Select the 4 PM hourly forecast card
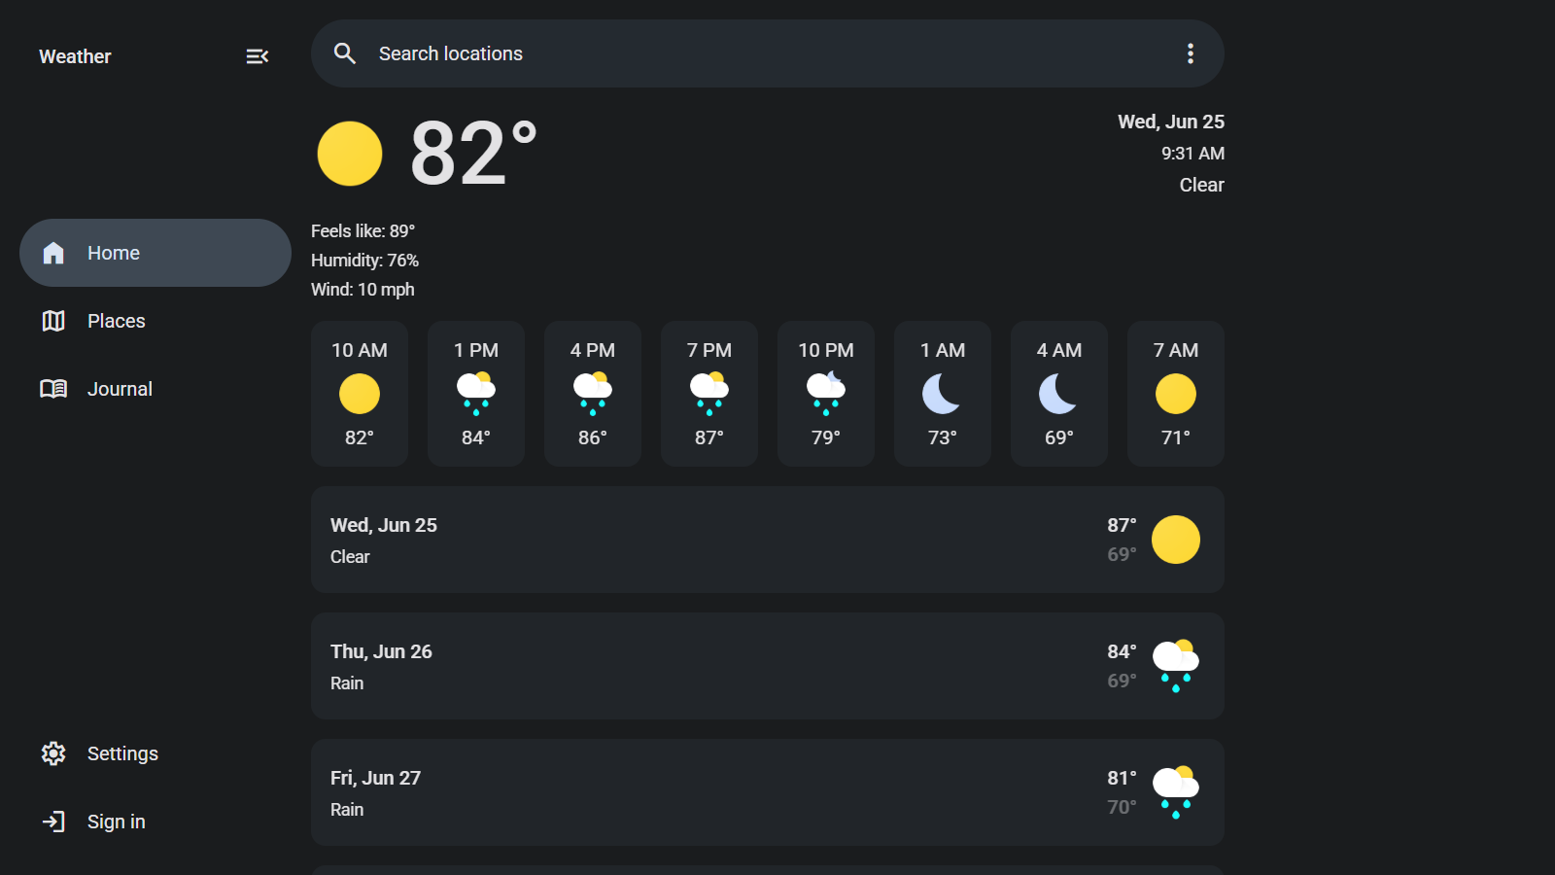Image resolution: width=1555 pixels, height=875 pixels. (x=593, y=394)
